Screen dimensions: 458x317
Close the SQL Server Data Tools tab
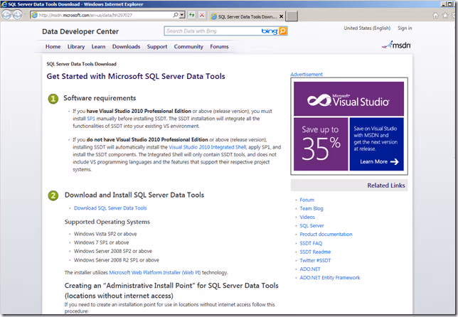pos(282,16)
